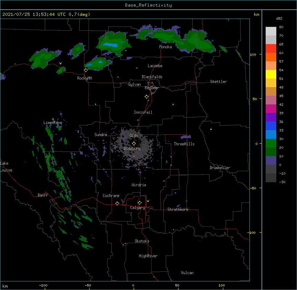Screen dimensions: 297x290
Task: Pick the purple 36-39 dBZ color swatch
Action: pos(271,117)
